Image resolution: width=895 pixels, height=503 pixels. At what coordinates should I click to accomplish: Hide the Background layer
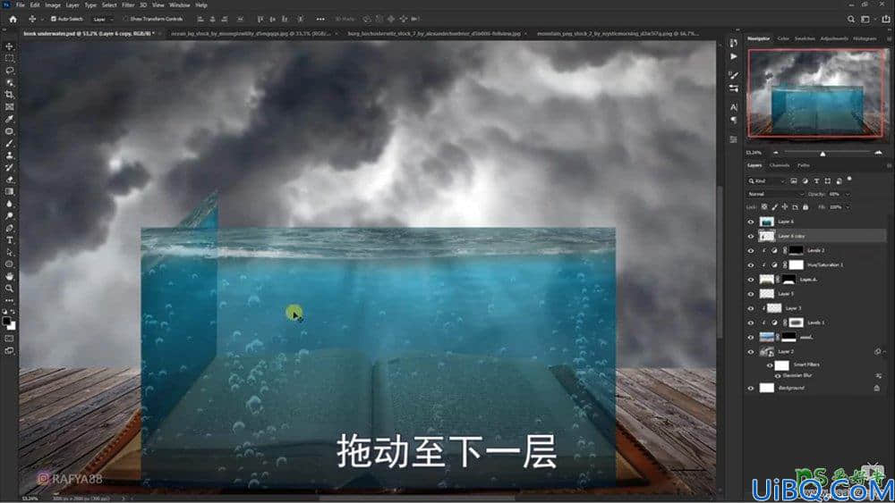click(751, 388)
